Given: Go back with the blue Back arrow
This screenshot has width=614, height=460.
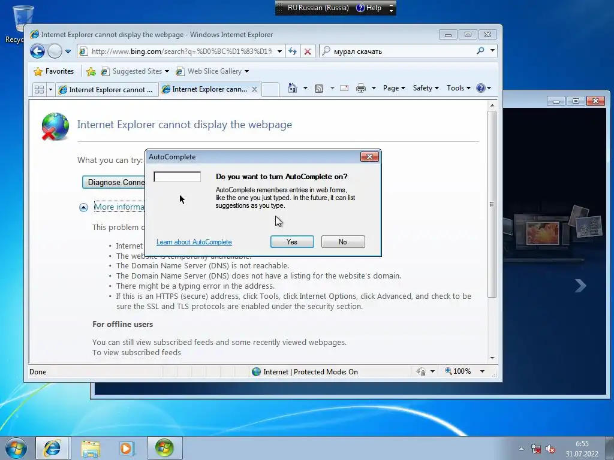Looking at the screenshot, I should [37, 52].
